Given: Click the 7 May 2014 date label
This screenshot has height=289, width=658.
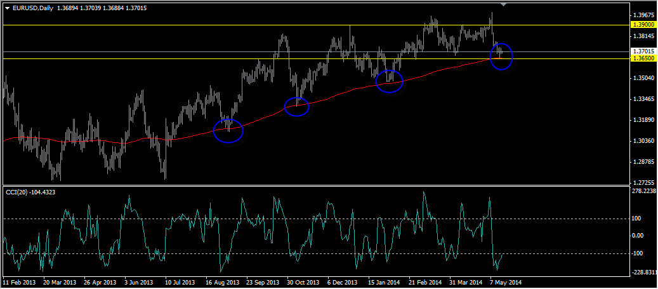Looking at the screenshot, I should (505, 282).
